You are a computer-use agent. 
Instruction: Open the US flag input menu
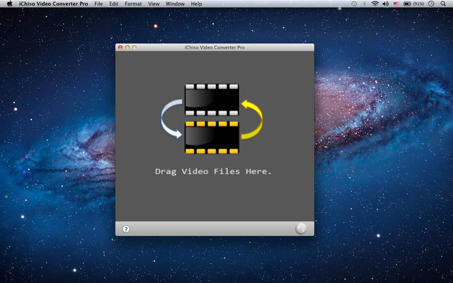point(396,4)
